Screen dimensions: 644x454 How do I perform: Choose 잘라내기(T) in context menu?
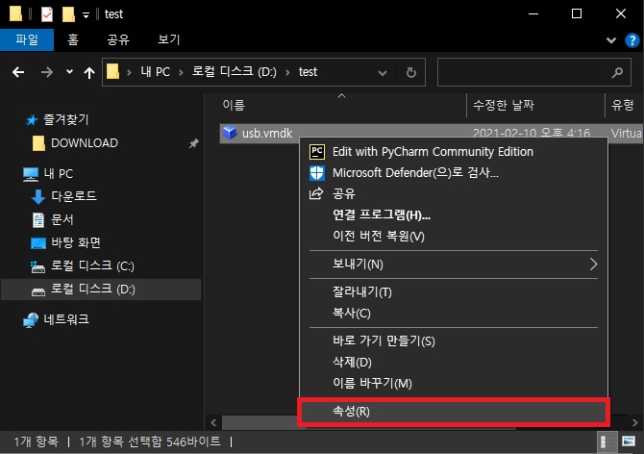point(454,292)
